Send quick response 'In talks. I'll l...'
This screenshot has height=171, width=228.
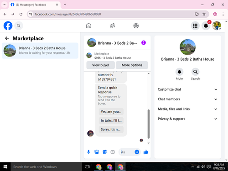(111, 120)
